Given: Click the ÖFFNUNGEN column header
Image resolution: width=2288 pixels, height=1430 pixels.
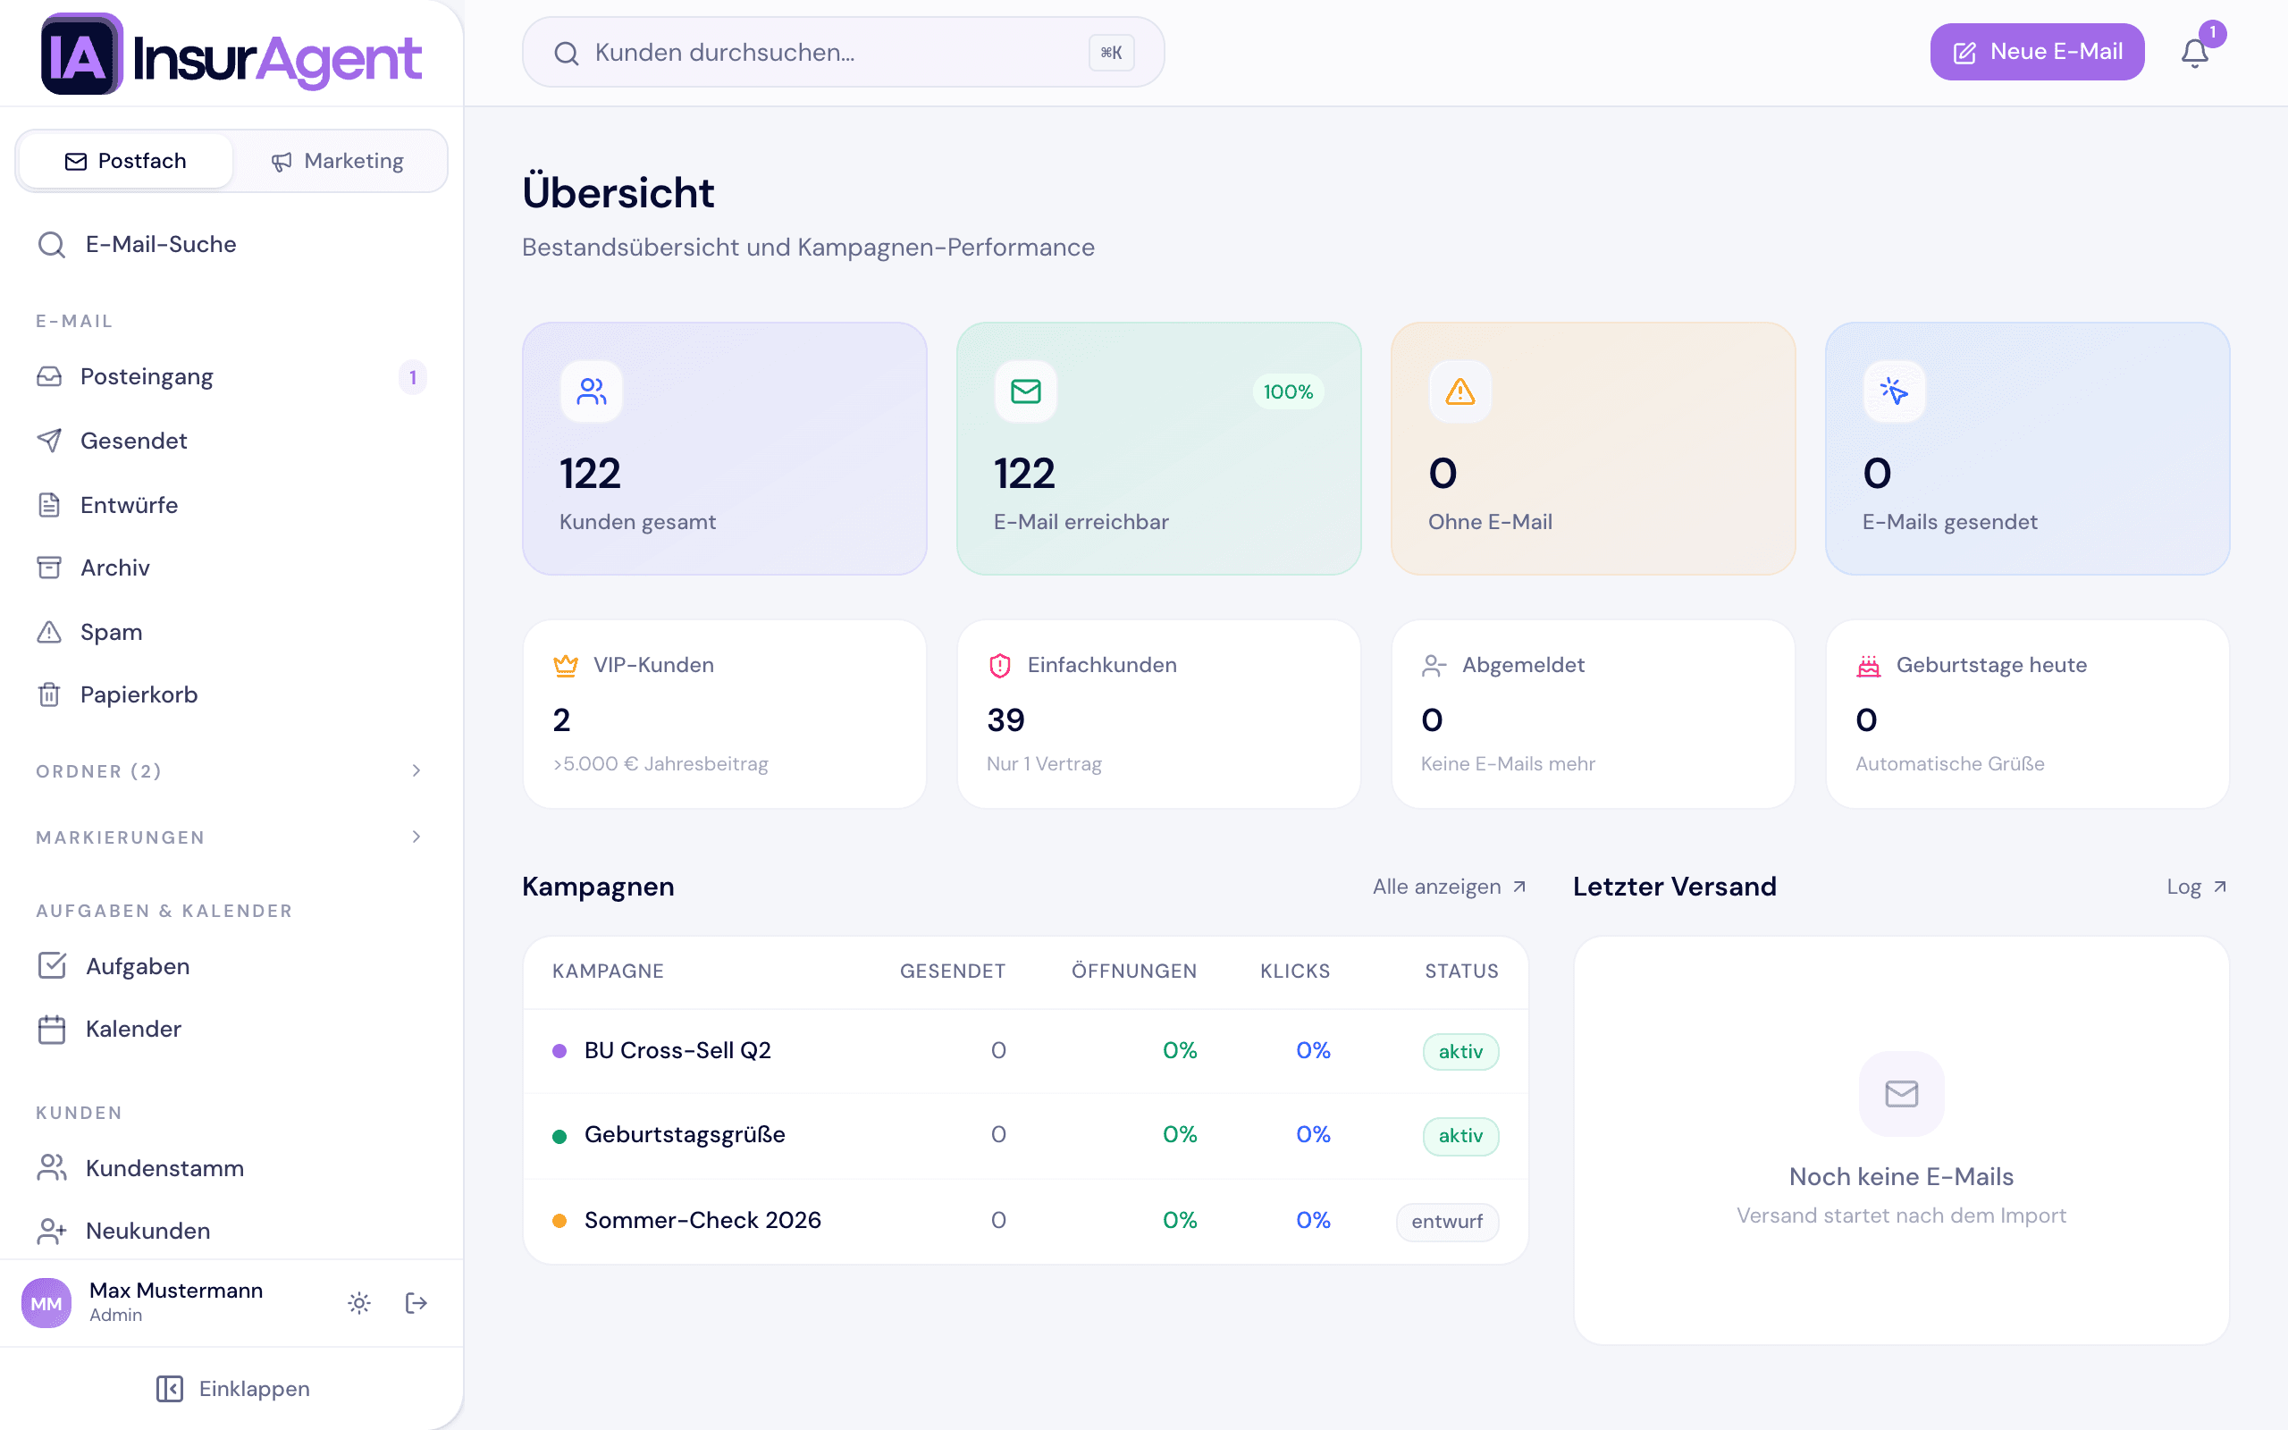Looking at the screenshot, I should pos(1133,972).
